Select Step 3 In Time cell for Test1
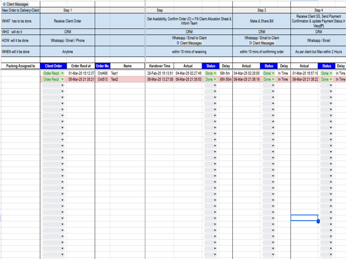 [x=284, y=73]
